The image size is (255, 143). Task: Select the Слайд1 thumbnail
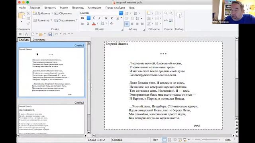coord(51,72)
